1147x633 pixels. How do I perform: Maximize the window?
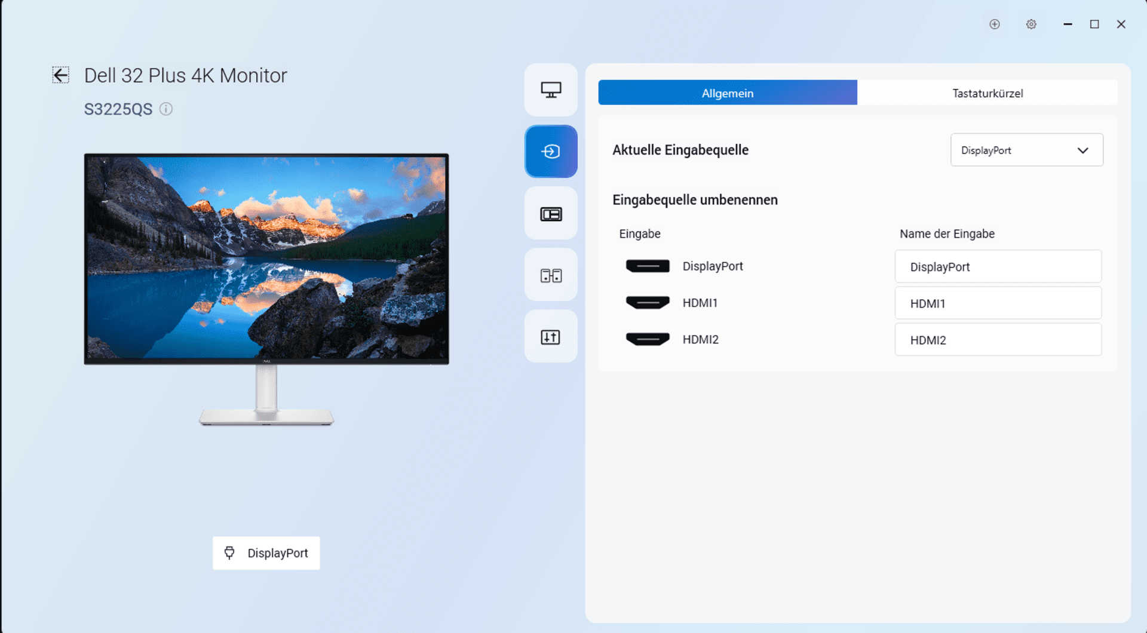(x=1094, y=24)
